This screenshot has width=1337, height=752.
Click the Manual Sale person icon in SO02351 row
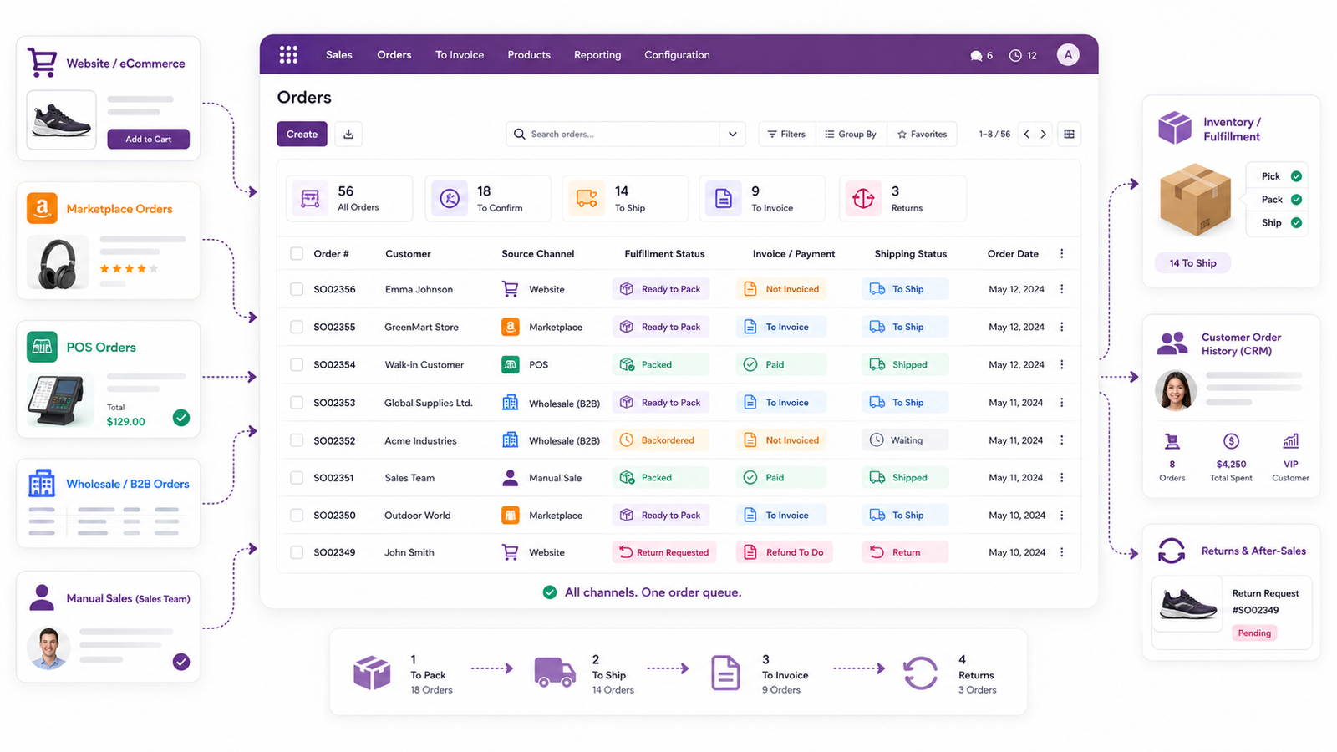[510, 478]
